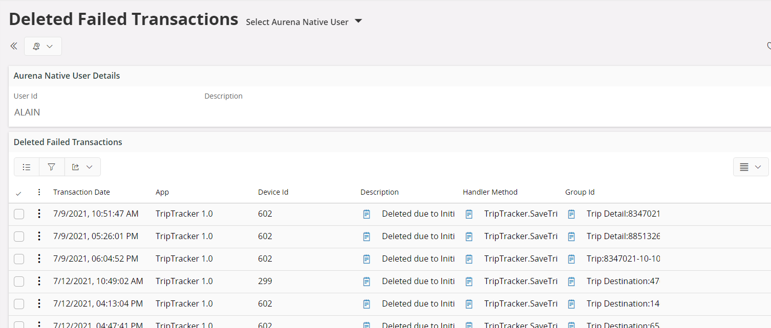Open the row density display dropdown

pos(751,167)
